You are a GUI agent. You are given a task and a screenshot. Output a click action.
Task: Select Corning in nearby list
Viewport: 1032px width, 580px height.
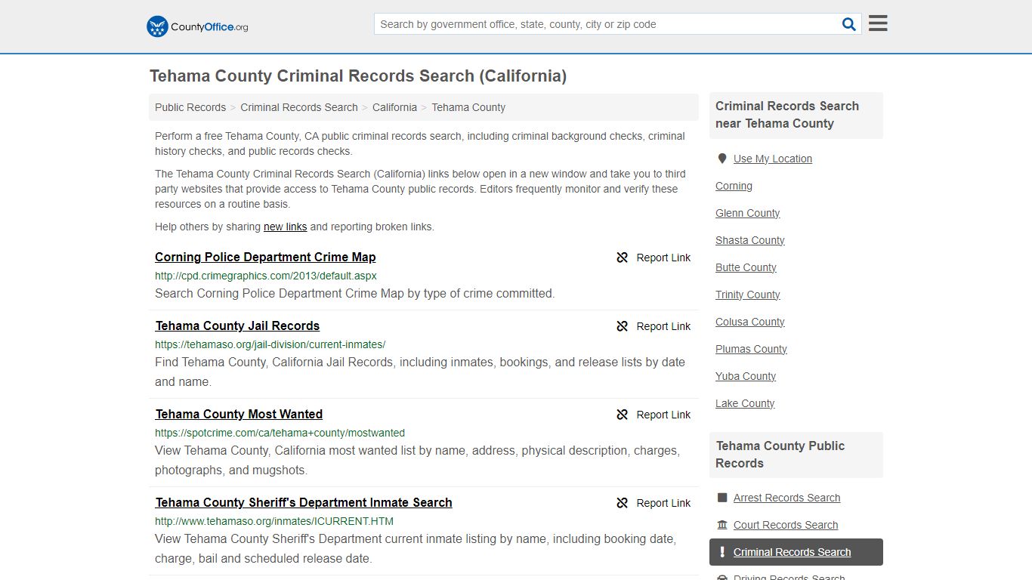point(734,186)
